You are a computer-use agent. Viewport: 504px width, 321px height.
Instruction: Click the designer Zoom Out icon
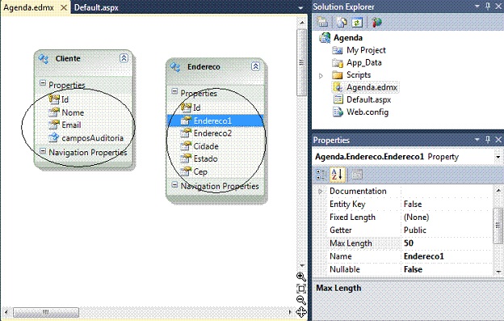(300, 300)
